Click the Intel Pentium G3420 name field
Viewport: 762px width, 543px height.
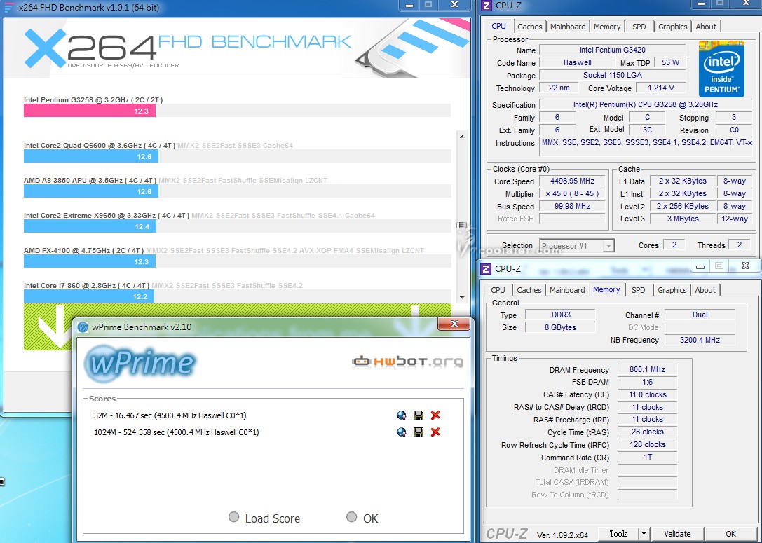(x=612, y=50)
